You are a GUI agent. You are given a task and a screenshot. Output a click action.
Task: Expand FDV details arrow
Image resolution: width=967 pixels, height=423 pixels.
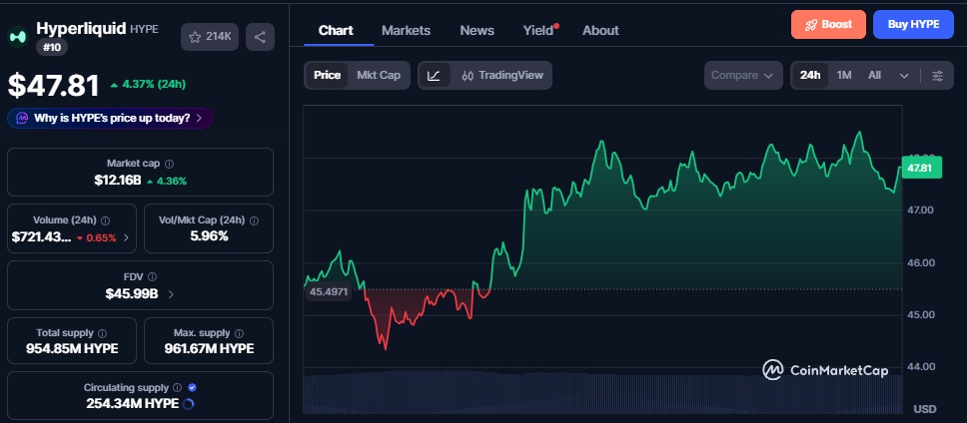pos(171,294)
